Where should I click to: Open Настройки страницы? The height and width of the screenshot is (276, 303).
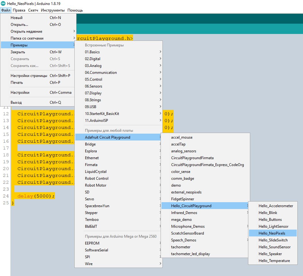pyautogui.click(x=38, y=76)
